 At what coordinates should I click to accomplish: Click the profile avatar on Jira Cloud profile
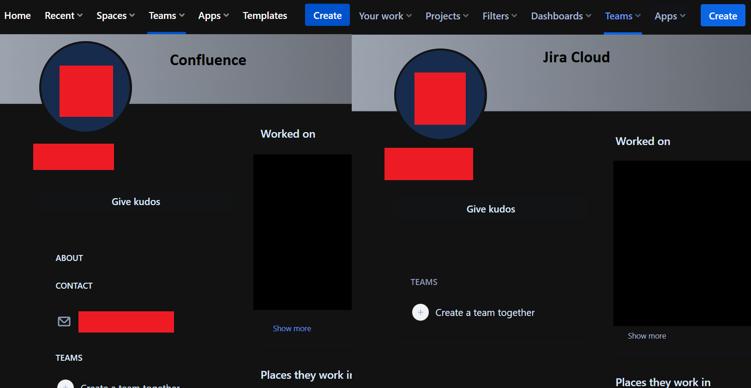point(440,94)
